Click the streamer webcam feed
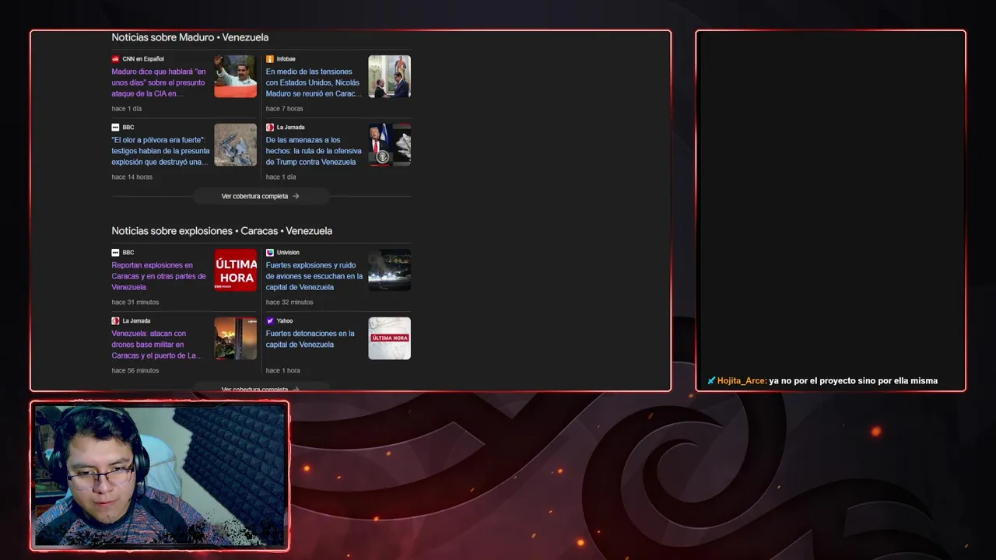This screenshot has width=996, height=560. [x=160, y=476]
